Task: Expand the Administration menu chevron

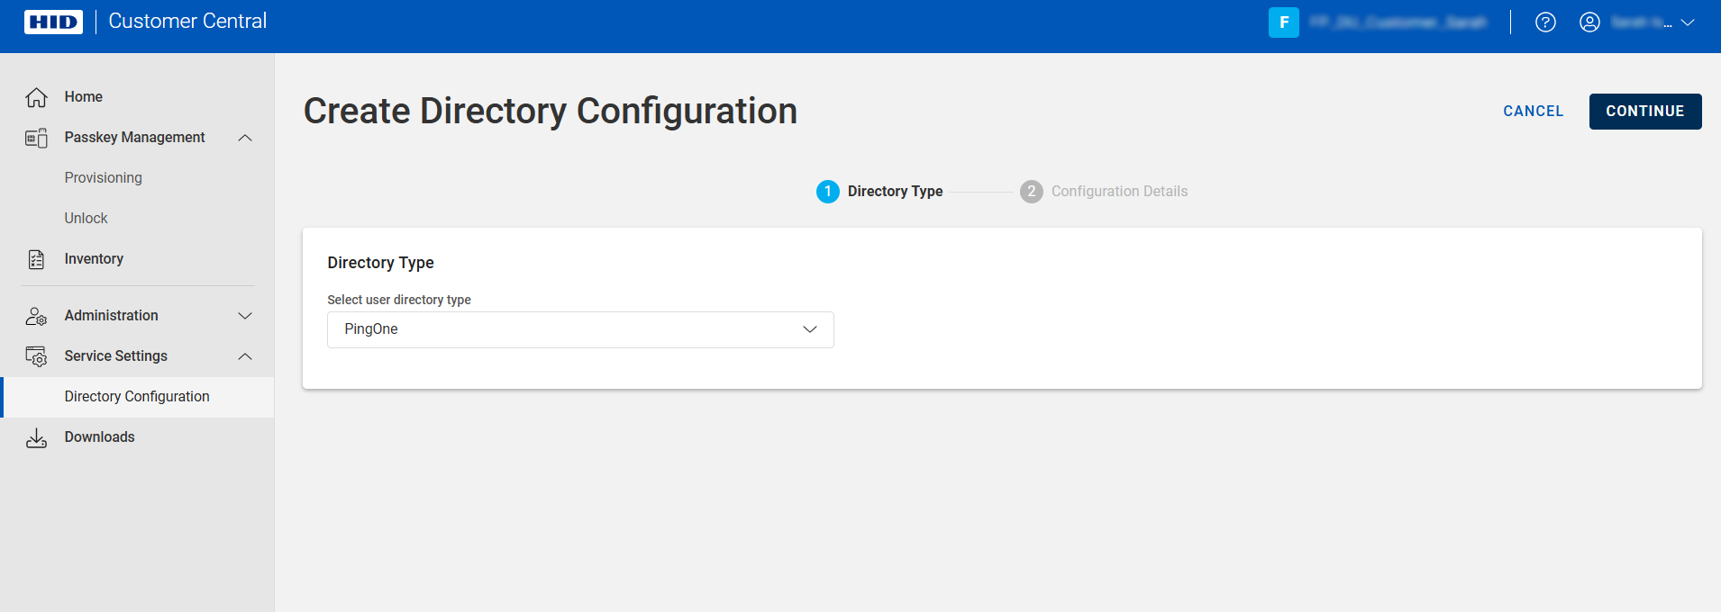Action: pos(245,316)
